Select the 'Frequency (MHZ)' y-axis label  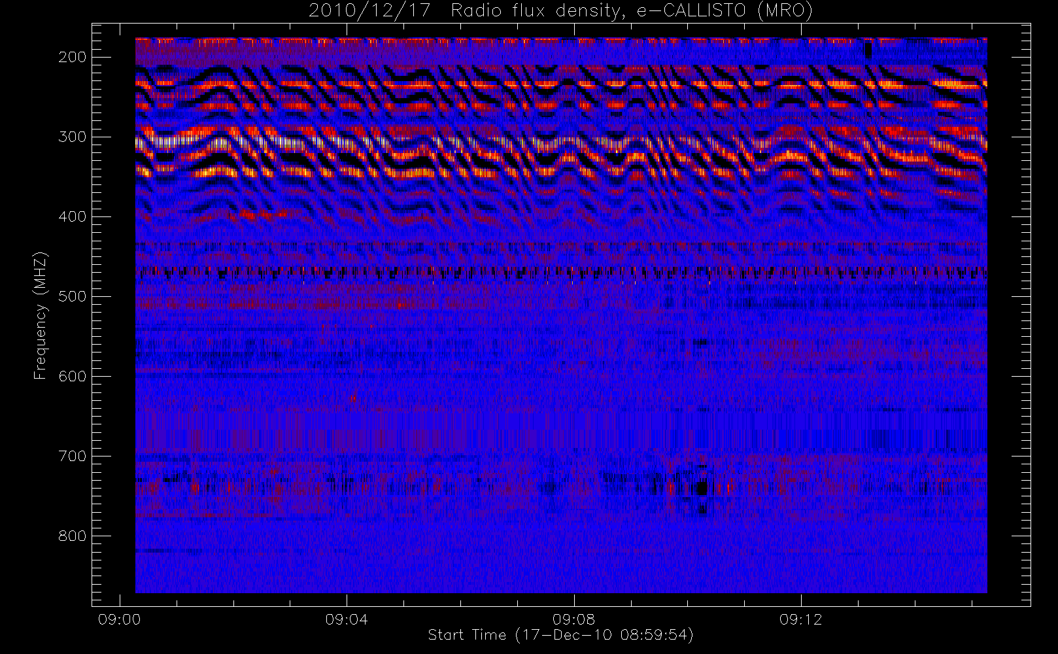pos(41,315)
